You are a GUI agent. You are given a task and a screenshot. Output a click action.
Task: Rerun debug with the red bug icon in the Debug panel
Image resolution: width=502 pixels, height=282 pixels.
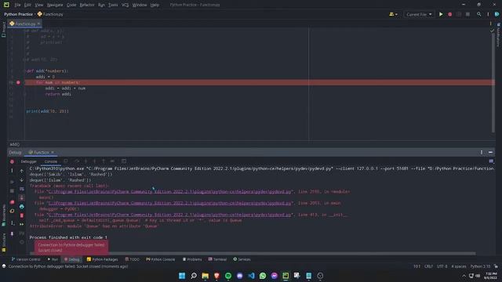[13, 162]
